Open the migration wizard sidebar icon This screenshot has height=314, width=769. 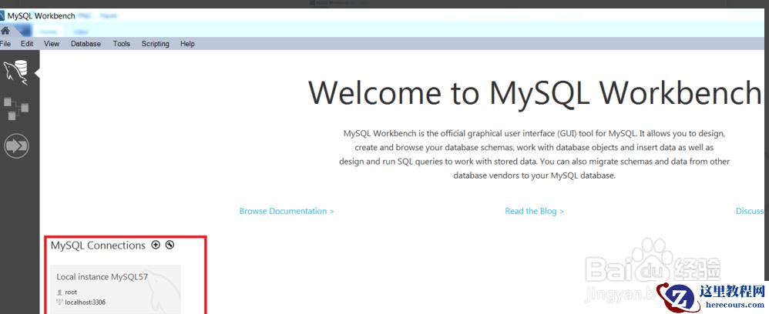coord(16,145)
